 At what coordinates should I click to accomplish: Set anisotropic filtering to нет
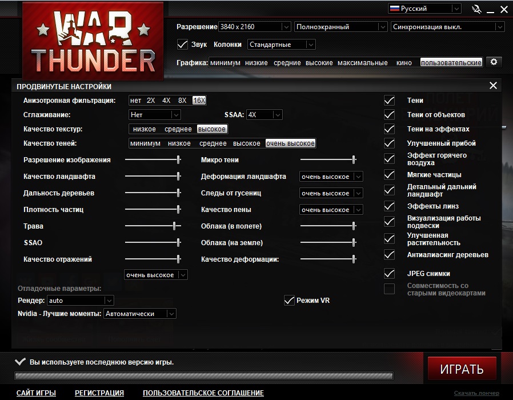[x=135, y=101]
